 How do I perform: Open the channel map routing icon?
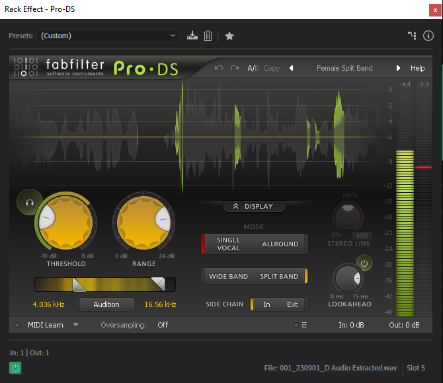pos(412,36)
